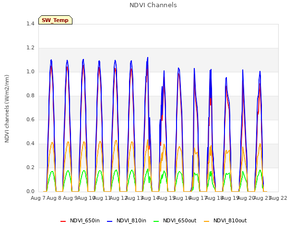Click the Aug 12 x-axis label
The image size is (307, 230).
[118, 198]
